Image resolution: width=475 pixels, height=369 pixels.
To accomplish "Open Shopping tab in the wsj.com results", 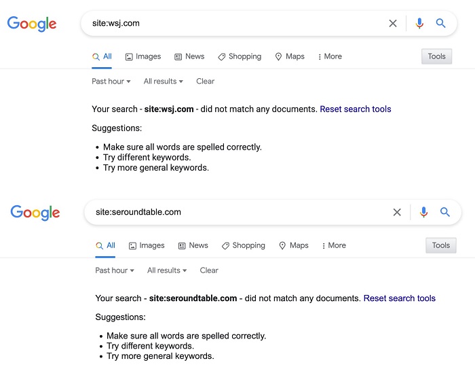I will point(240,56).
